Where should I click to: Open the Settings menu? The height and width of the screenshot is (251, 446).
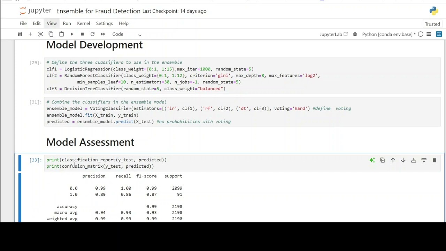pos(104,23)
